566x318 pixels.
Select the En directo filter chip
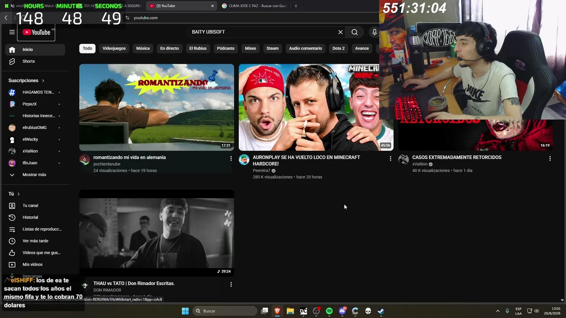(x=169, y=49)
